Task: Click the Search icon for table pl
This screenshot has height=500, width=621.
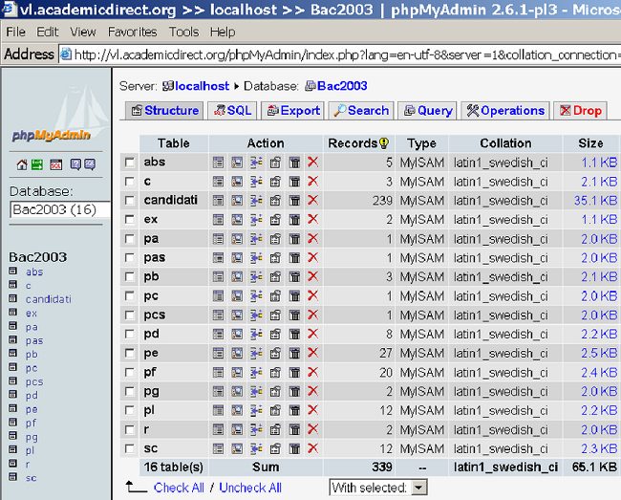Action: tap(237, 410)
